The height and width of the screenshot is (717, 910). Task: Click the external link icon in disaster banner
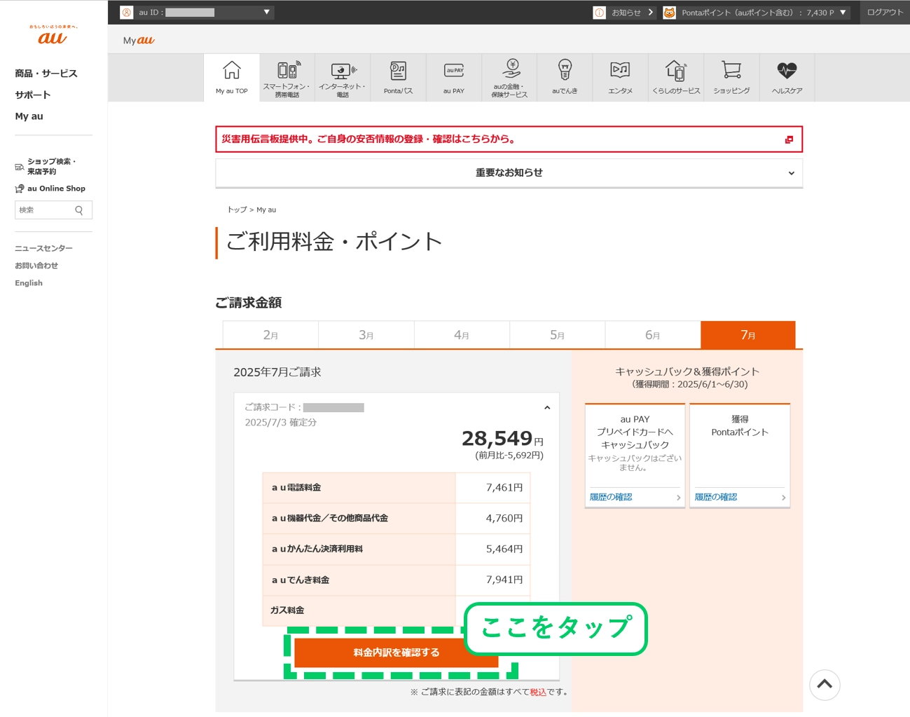click(x=789, y=139)
